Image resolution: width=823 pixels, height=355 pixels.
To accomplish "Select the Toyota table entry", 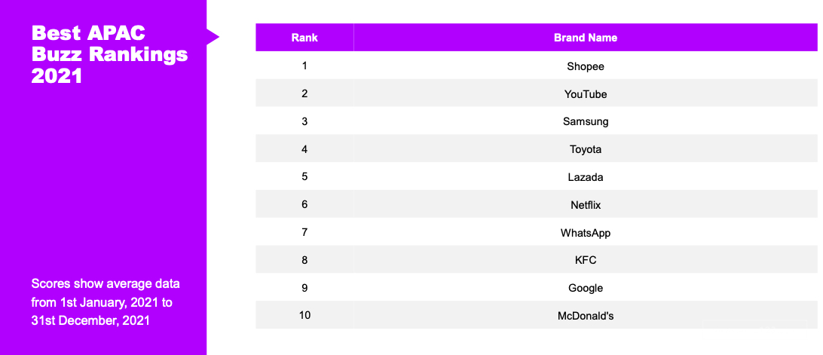I will pos(585,149).
